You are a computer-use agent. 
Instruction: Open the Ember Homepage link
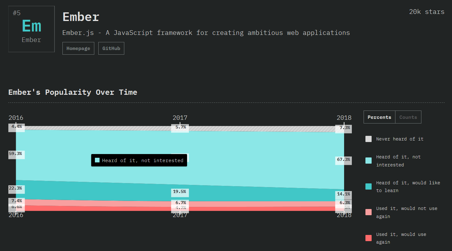pyautogui.click(x=78, y=48)
